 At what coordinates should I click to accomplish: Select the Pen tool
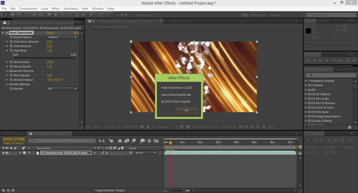(56, 15)
